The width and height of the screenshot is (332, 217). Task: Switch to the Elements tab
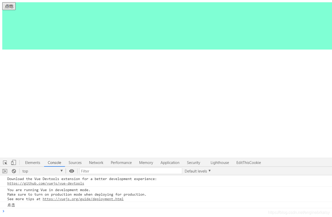click(33, 163)
